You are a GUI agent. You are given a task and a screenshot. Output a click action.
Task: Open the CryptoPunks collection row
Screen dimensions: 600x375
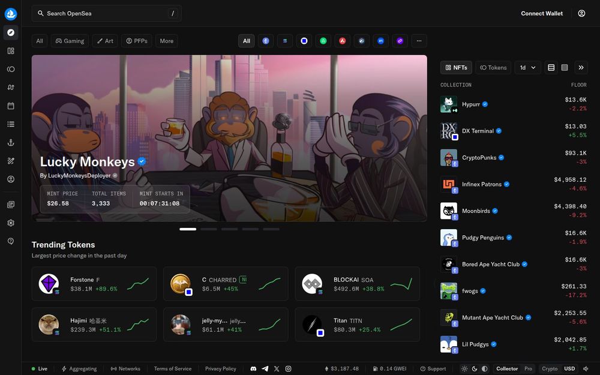point(514,158)
